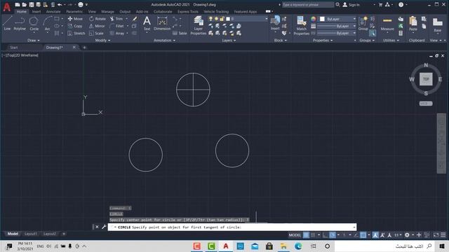The image size is (449, 252).
Task: Click the Insert block icon
Action: tap(275, 23)
